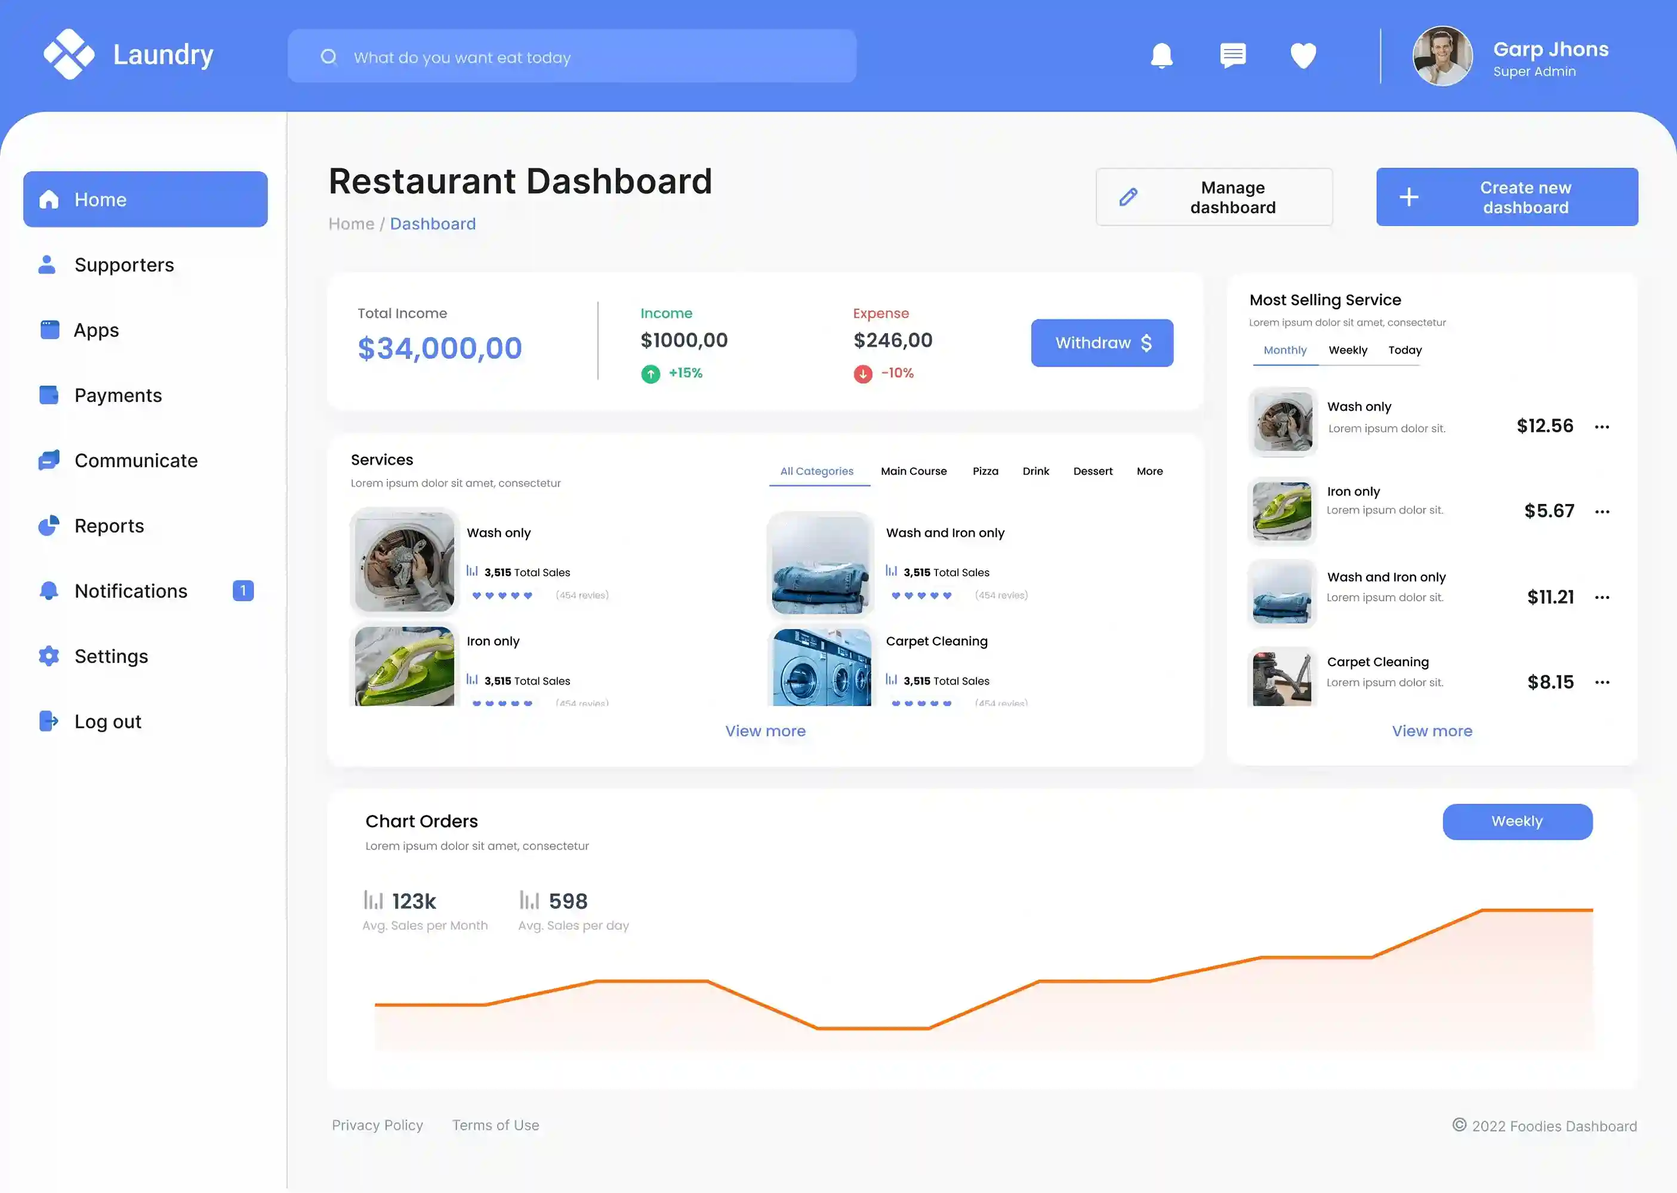Click the heart favorites icon
Image resolution: width=1677 pixels, height=1193 pixels.
pos(1303,56)
